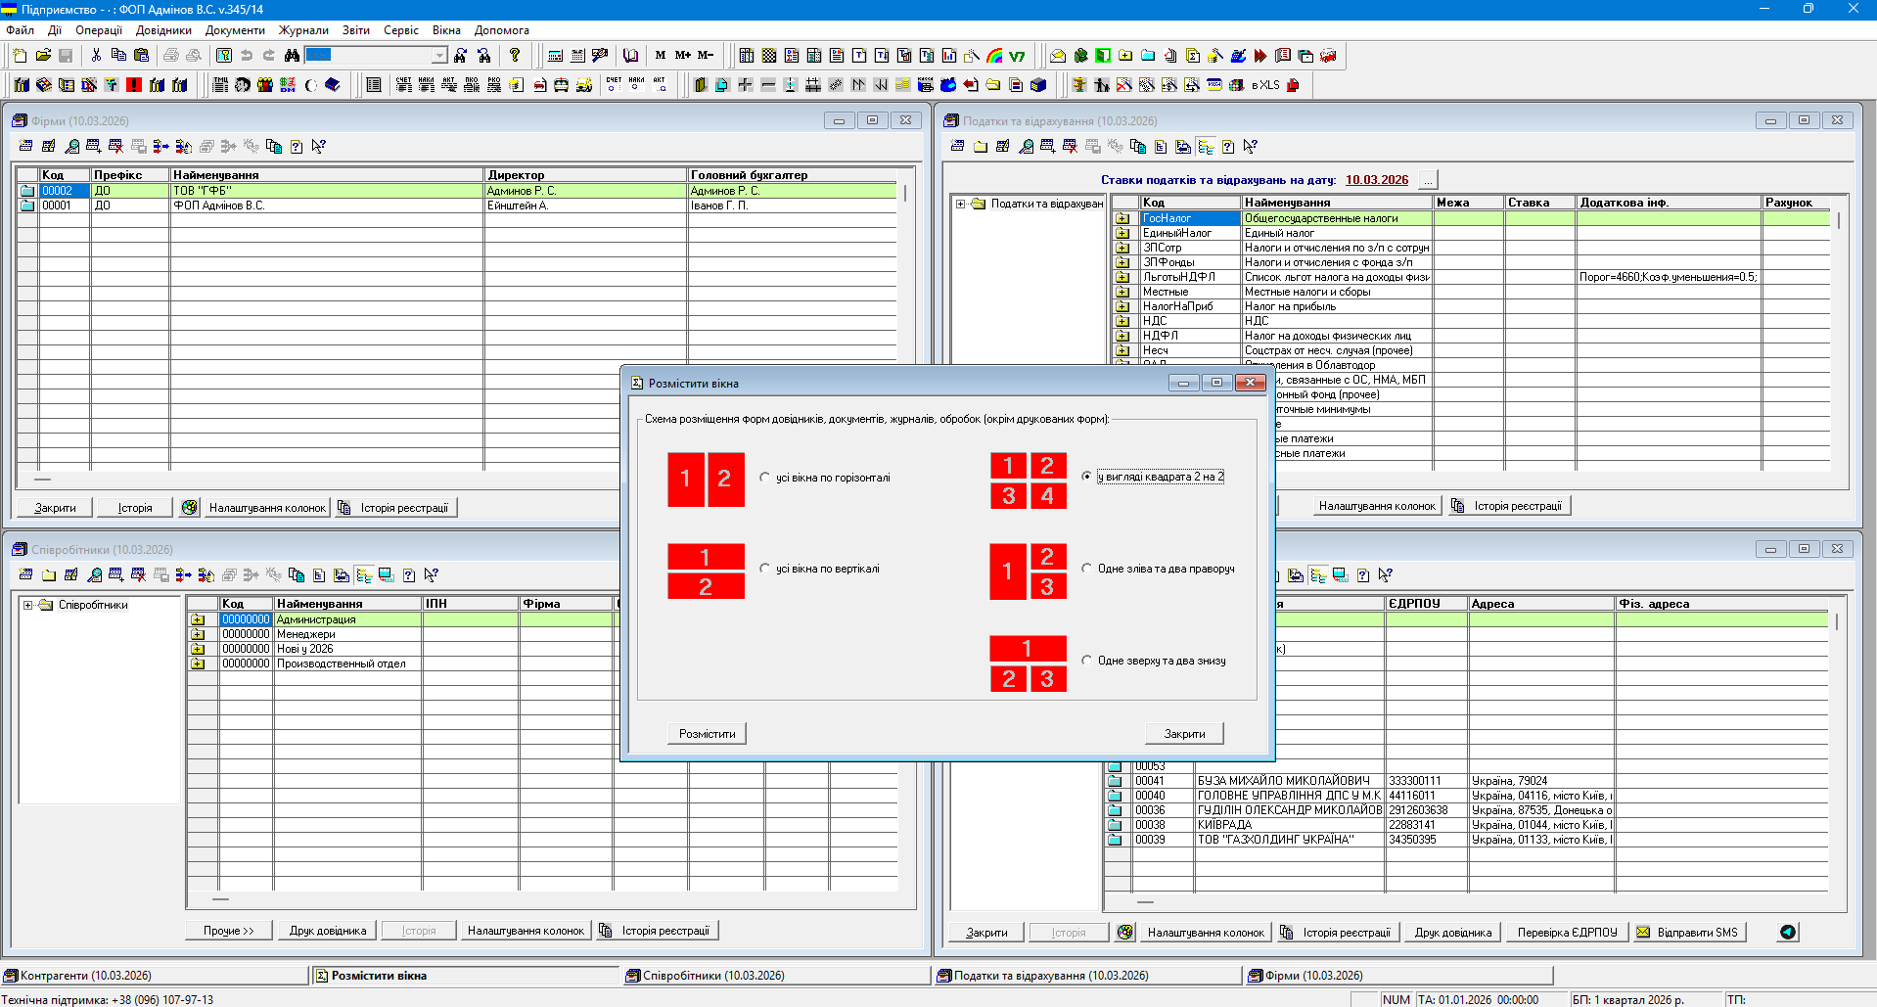Select 'Одне зліва та два праворуч' option
Viewport: 1877px width, 1007px height.
(x=1086, y=569)
